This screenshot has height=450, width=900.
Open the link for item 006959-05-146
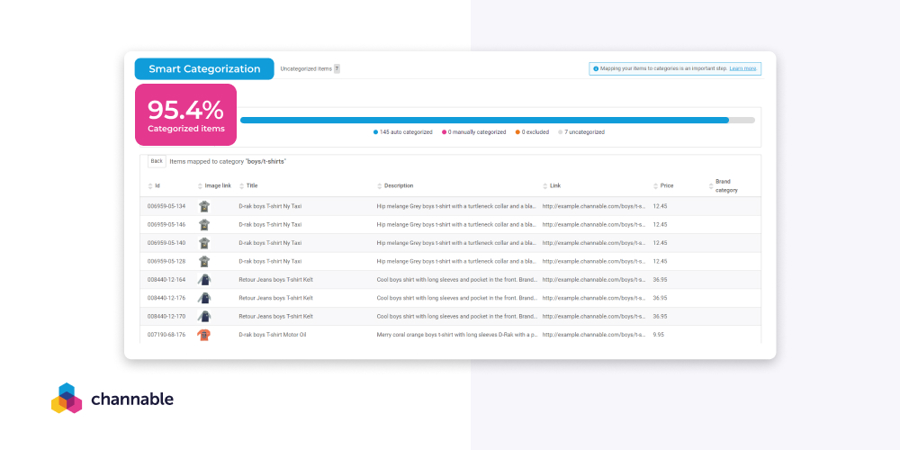593,225
